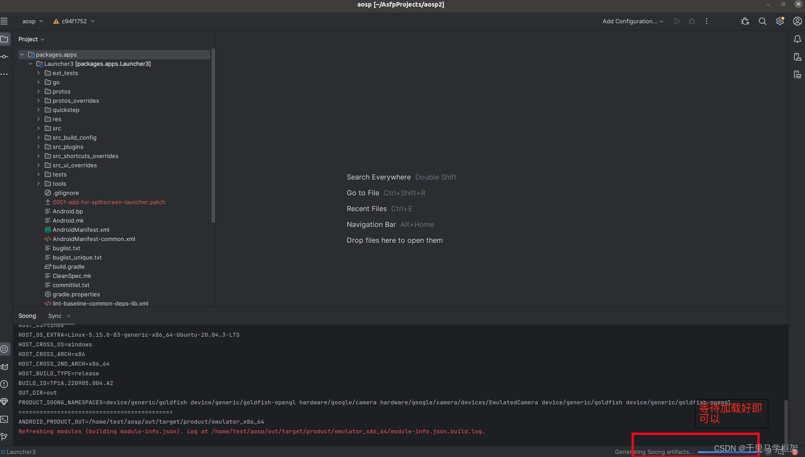
Task: Collapse the packages.apps tree node
Action: [x=22, y=54]
